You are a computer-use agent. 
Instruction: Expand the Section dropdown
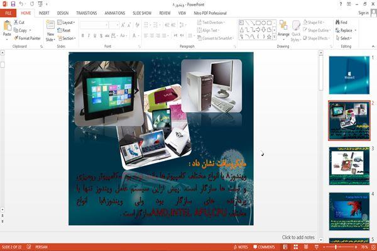(x=67, y=38)
